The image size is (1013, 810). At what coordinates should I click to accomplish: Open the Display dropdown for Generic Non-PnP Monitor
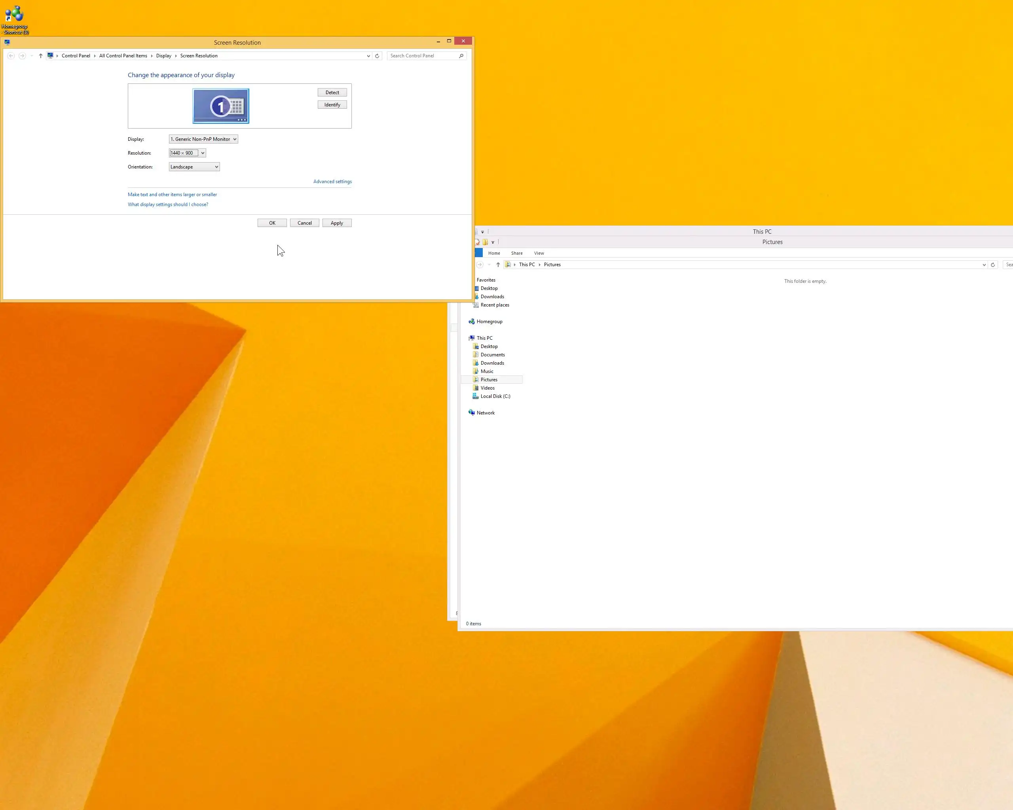point(203,139)
